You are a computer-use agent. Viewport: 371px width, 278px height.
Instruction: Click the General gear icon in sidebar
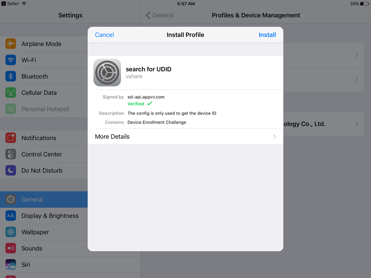[11, 200]
